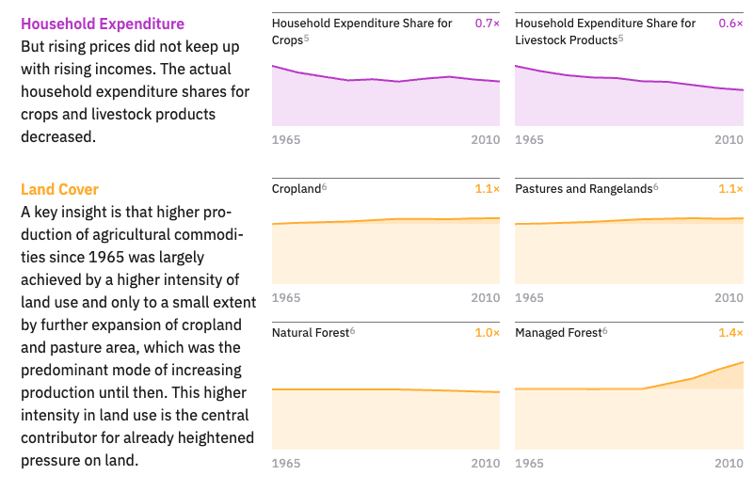This screenshot has height=491, width=753.
Task: Click the 0.6× multiplier for livestock share
Action: pos(730,24)
